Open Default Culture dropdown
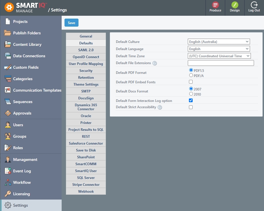This screenshot has height=211, width=264. [219, 42]
